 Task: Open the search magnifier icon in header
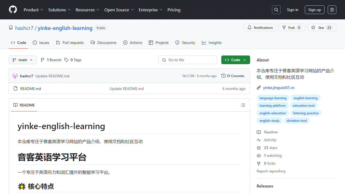coord(276,10)
